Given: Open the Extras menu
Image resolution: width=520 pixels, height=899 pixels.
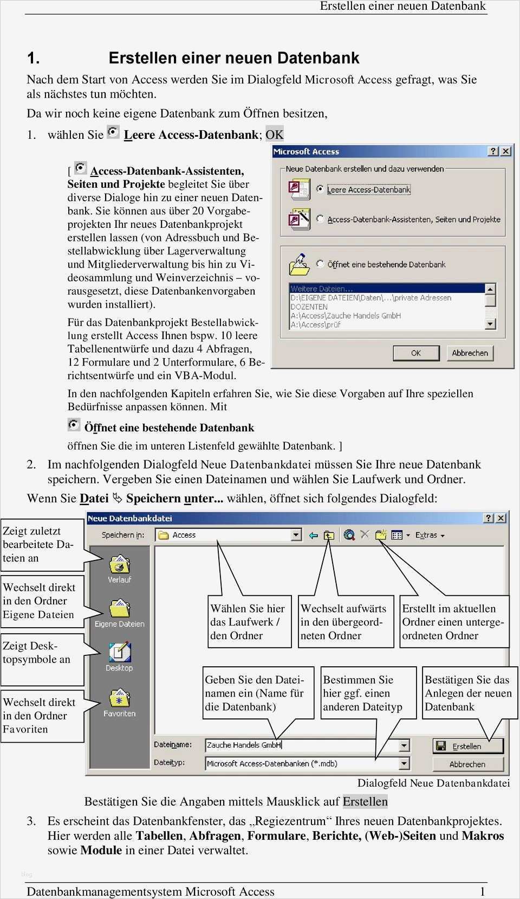Looking at the screenshot, I should click(x=430, y=535).
